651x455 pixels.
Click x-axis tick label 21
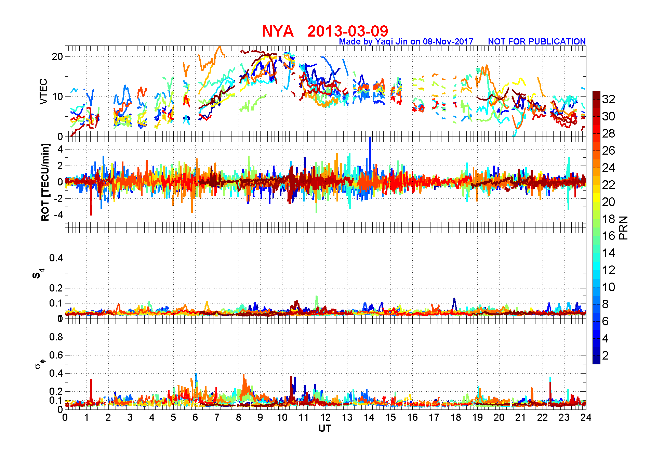pyautogui.click(x=521, y=417)
